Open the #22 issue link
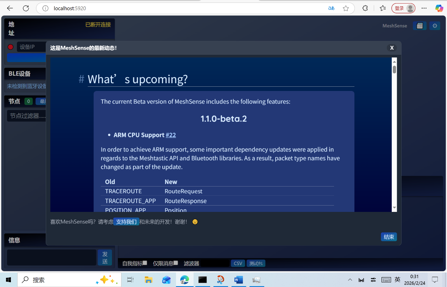This screenshot has height=287, width=447. click(171, 135)
